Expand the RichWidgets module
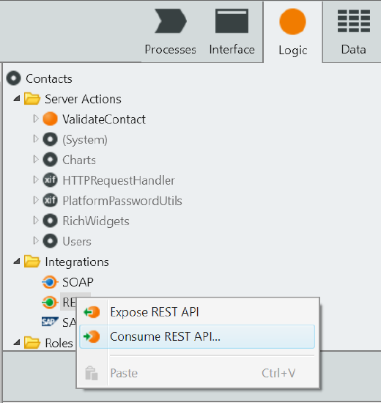Screen dimensions: 381x403 click(x=36, y=221)
